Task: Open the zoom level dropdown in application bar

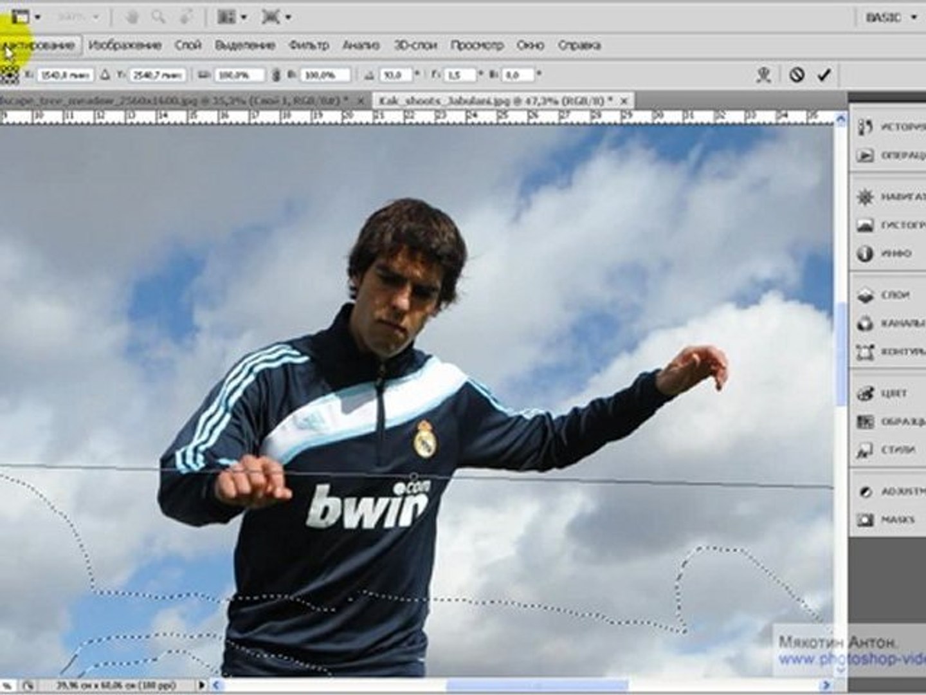Action: click(x=78, y=17)
